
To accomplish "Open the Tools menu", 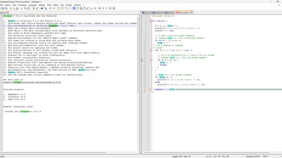I will [x=49, y=5].
